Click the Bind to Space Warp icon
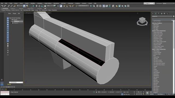Viewport: 175px width, 98px height. (x=14, y=6)
